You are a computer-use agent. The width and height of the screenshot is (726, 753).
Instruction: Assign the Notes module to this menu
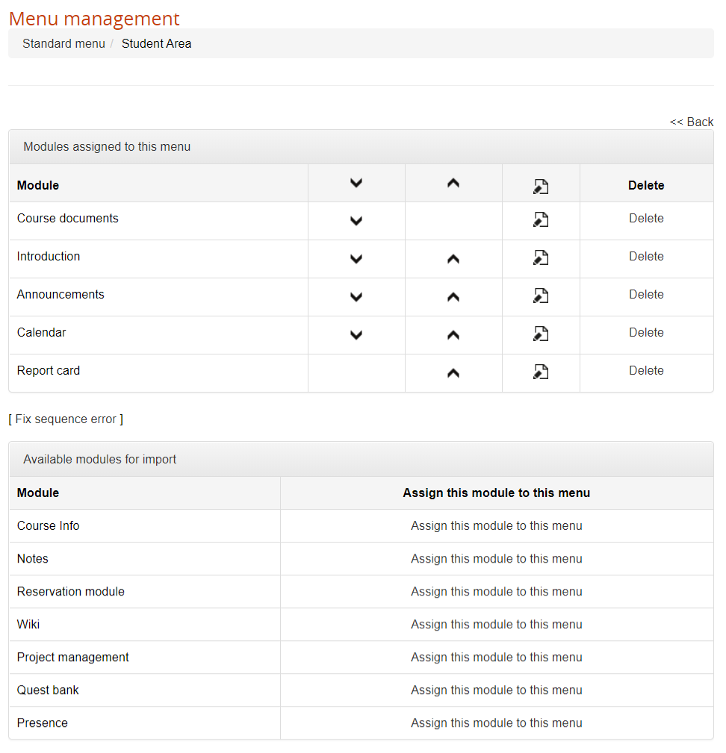tap(496, 558)
